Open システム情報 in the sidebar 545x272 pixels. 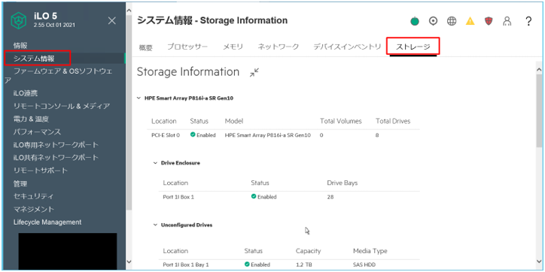34,59
